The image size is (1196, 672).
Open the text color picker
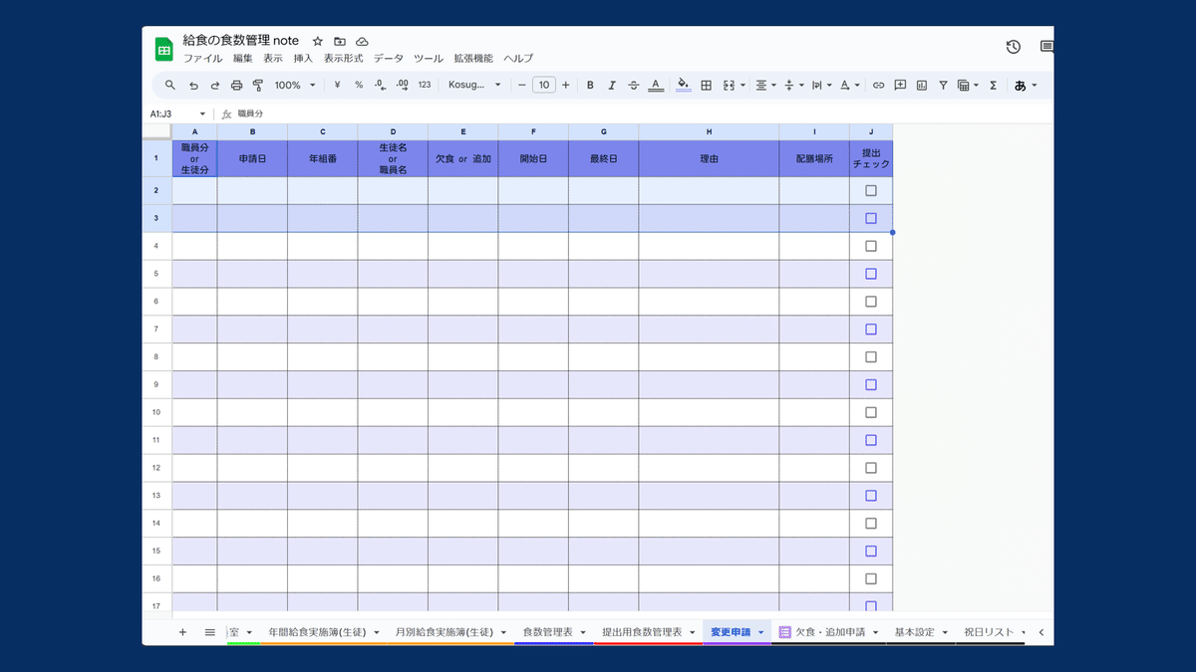pyautogui.click(x=656, y=86)
